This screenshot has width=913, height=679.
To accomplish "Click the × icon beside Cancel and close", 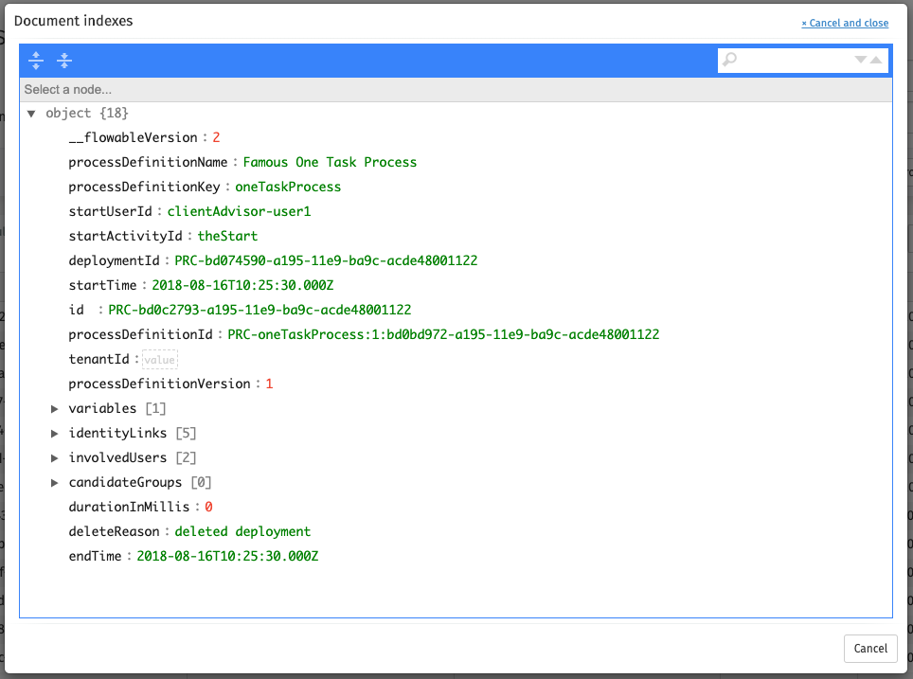I will click(x=806, y=23).
